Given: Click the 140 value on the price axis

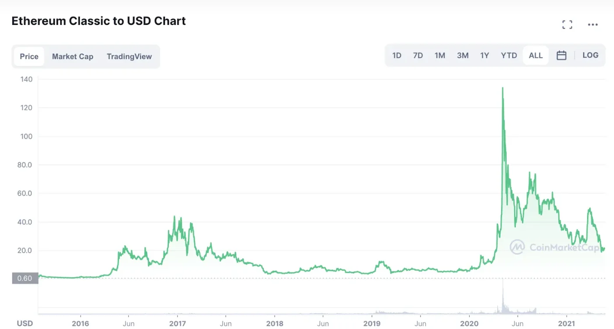Looking at the screenshot, I should click(26, 79).
